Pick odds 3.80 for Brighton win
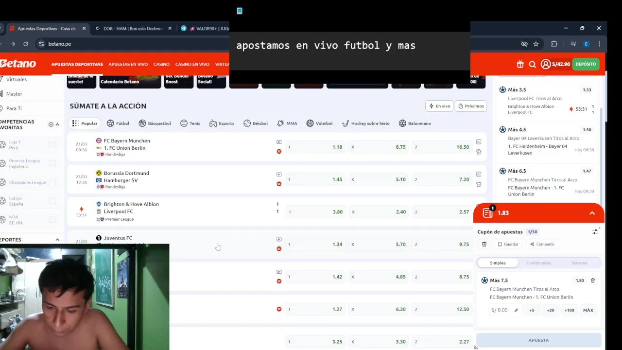The height and width of the screenshot is (350, 622). pyautogui.click(x=316, y=212)
